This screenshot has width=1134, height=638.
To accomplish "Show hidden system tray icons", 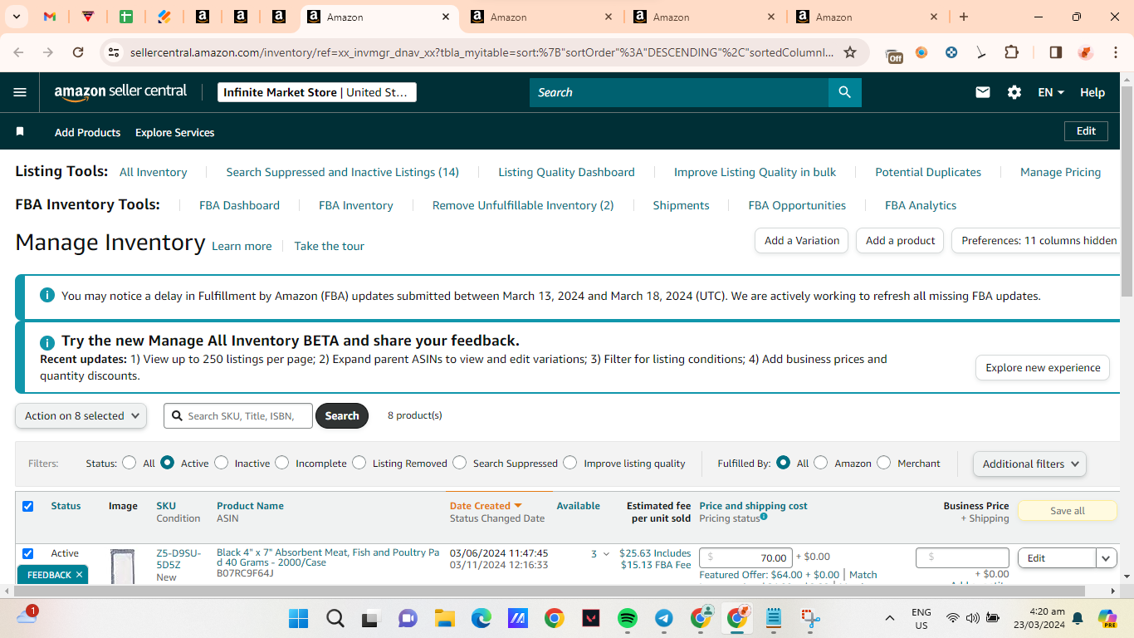I will 890,618.
